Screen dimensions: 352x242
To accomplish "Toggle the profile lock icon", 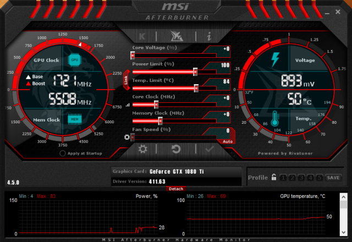I will [x=274, y=177].
